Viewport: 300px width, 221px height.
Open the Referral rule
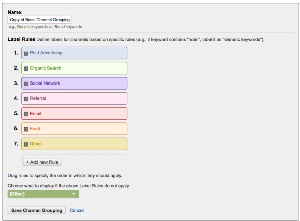(38, 98)
